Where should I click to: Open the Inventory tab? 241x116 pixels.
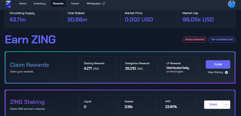pos(40,3)
